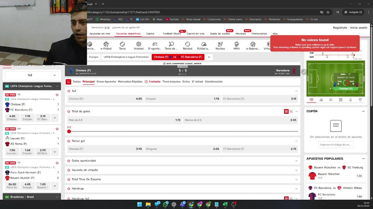This screenshot has width=373, height=209.
Task: Select the E-sports icon
Action: coord(155,44)
